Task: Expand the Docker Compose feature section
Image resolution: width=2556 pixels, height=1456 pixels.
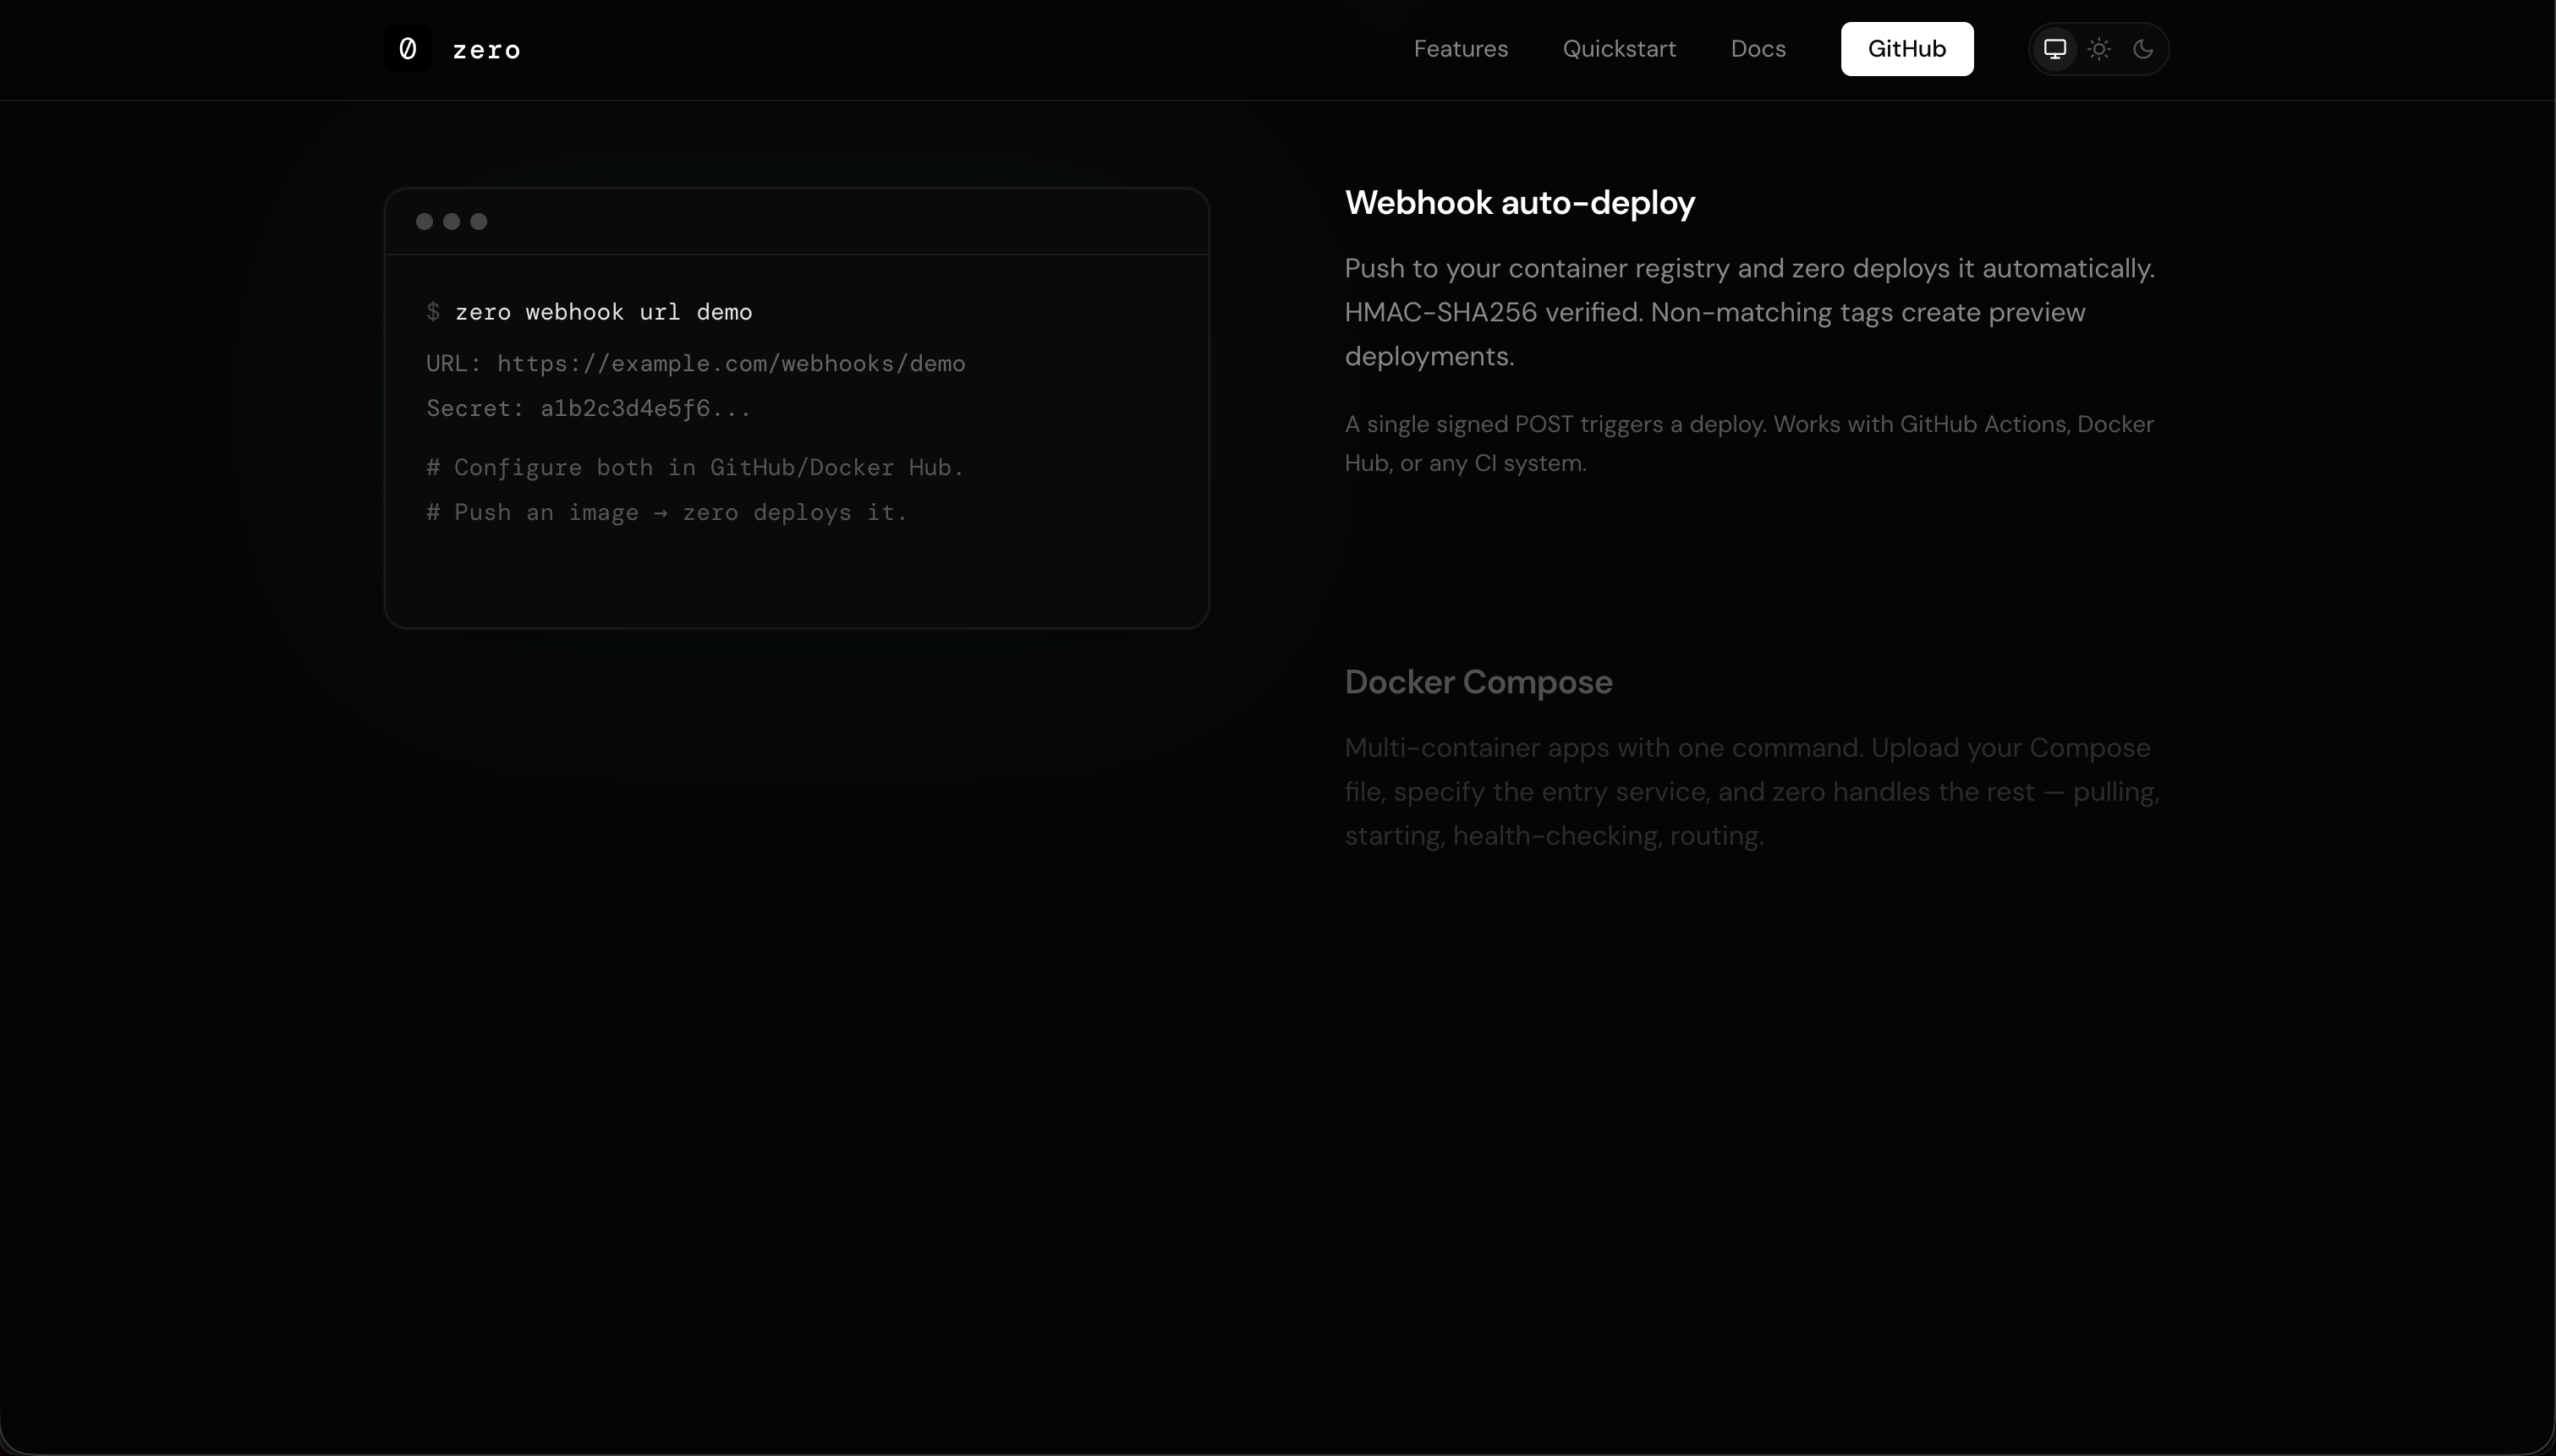Action: coord(1478,682)
